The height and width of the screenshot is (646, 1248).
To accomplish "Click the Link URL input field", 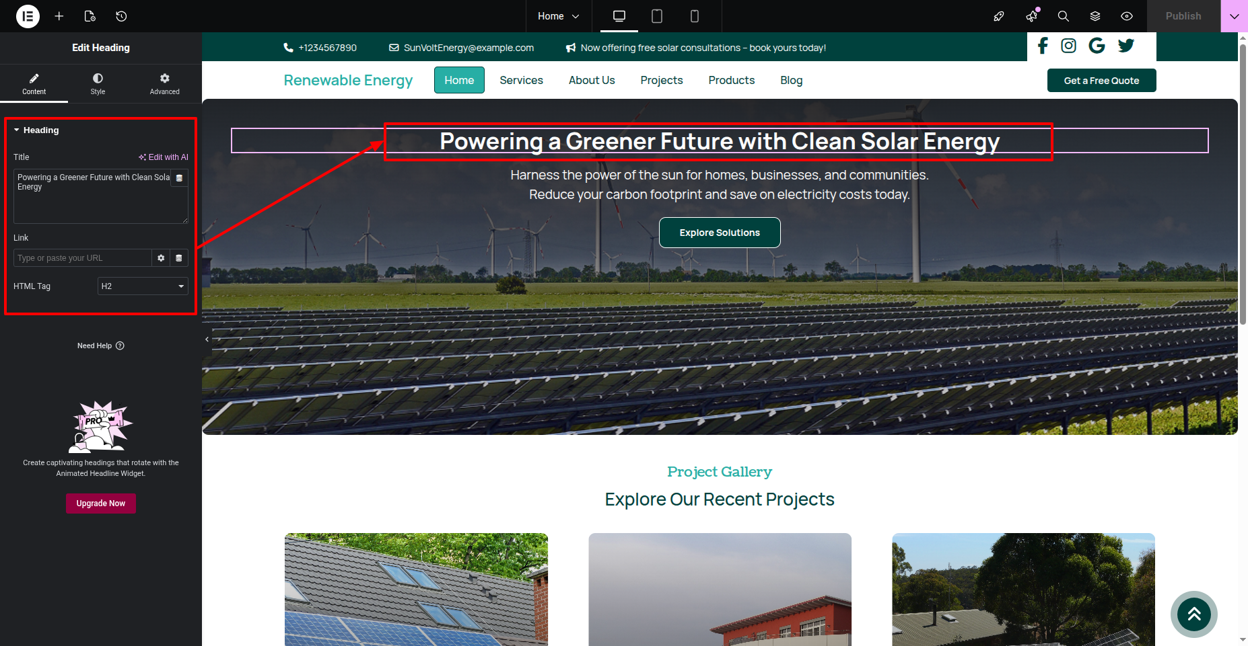I will click(x=82, y=258).
